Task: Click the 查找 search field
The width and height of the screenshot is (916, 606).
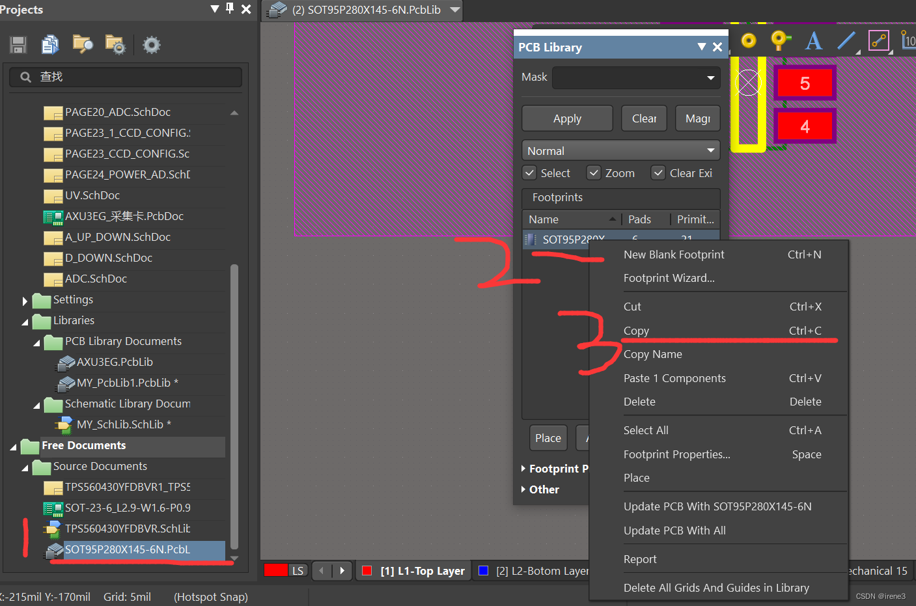Action: [126, 77]
